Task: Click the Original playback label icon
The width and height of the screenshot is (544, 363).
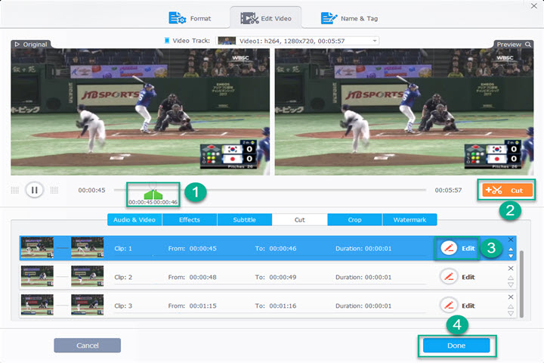Action: tap(17, 44)
